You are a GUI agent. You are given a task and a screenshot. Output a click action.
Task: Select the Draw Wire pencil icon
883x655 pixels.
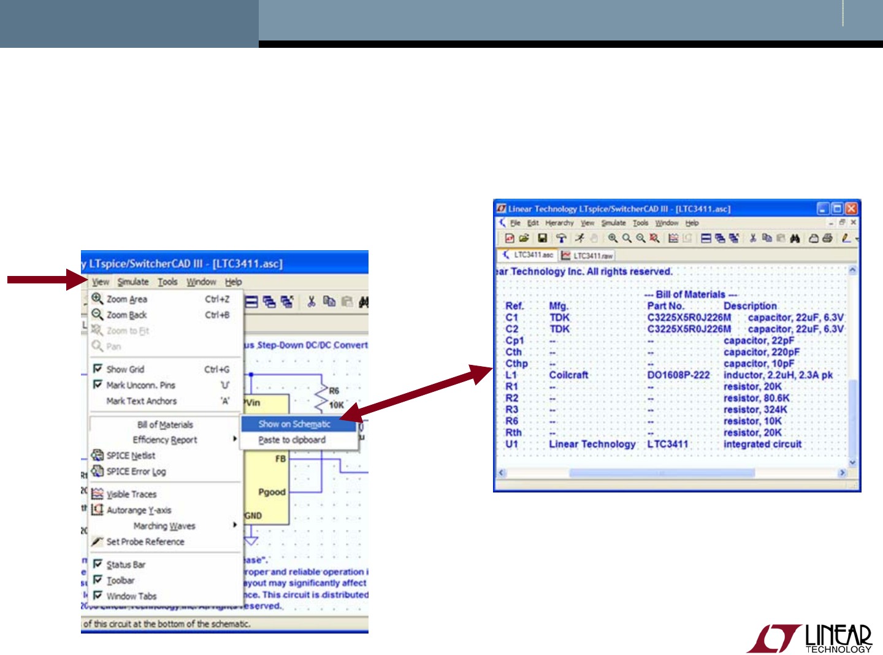[846, 238]
